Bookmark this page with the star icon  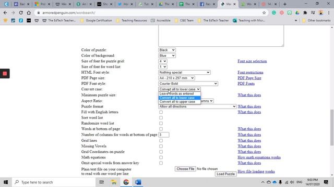coord(264,12)
